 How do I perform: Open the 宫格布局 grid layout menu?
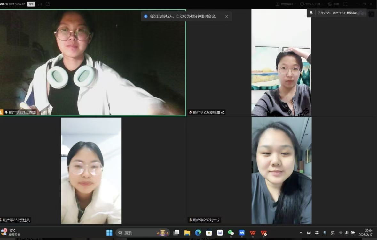286,4
